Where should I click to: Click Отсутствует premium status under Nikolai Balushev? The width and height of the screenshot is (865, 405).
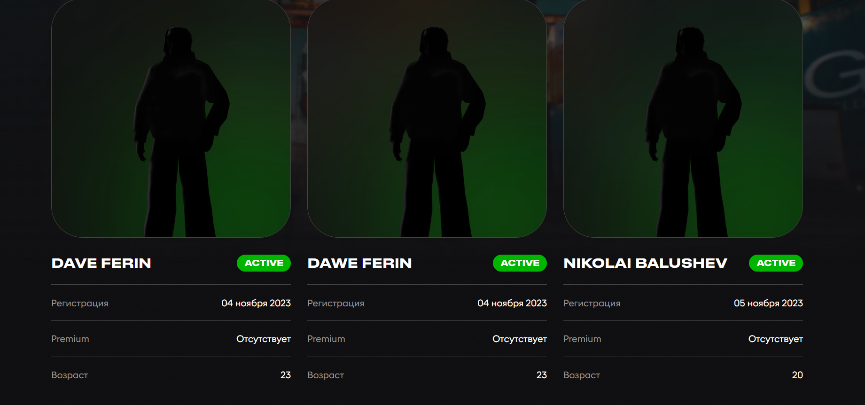click(x=776, y=339)
